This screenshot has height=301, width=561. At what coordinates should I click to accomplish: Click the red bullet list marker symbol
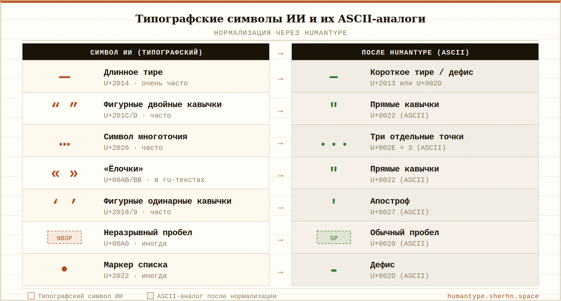(x=65, y=269)
